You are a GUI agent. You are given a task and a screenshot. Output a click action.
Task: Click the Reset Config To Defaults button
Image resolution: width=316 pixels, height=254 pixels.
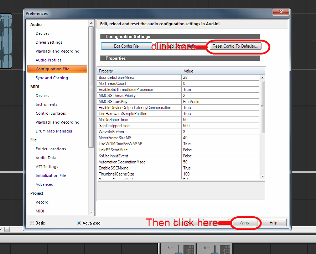pyautogui.click(x=235, y=46)
